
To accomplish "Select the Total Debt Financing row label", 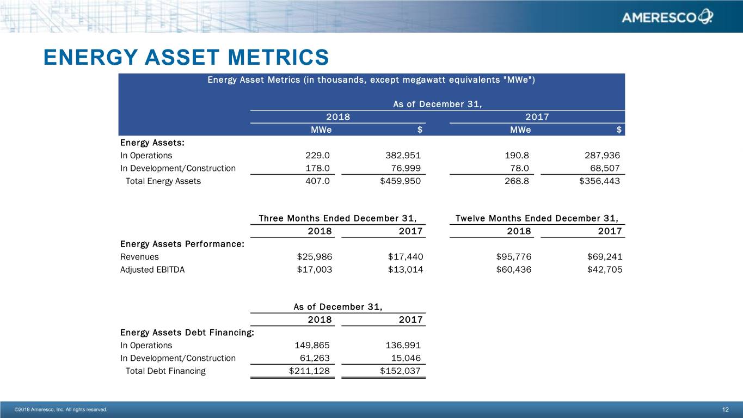I will pyautogui.click(x=165, y=371).
